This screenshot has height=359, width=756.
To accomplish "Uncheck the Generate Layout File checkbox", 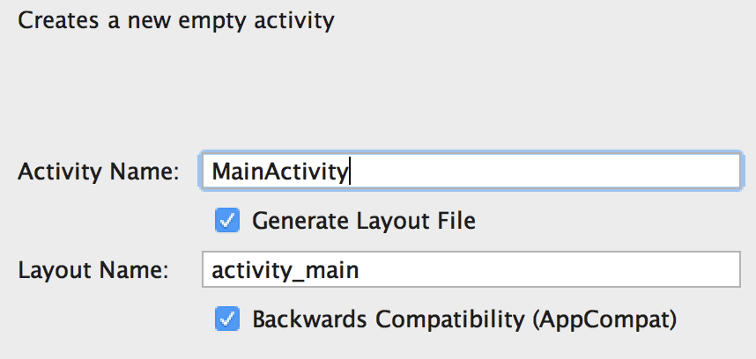I will (227, 220).
